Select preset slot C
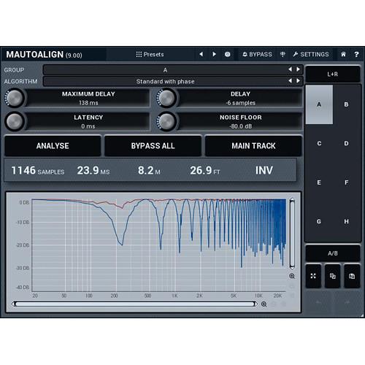 (x=319, y=143)
